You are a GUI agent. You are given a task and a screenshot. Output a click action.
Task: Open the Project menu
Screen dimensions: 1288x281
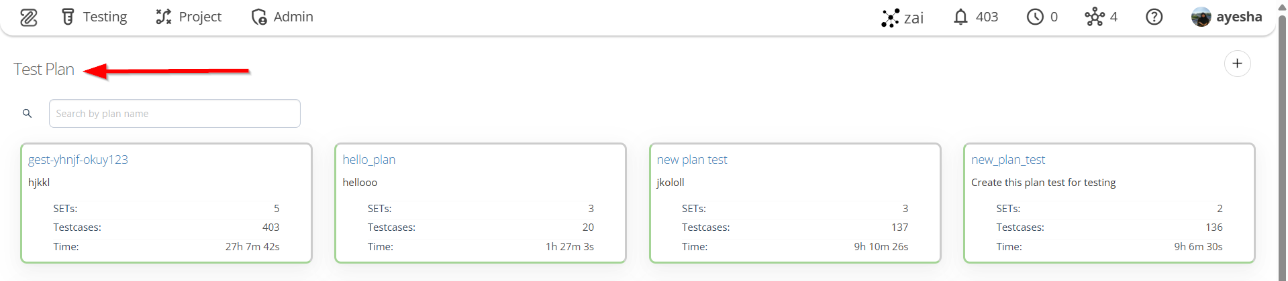pyautogui.click(x=189, y=17)
